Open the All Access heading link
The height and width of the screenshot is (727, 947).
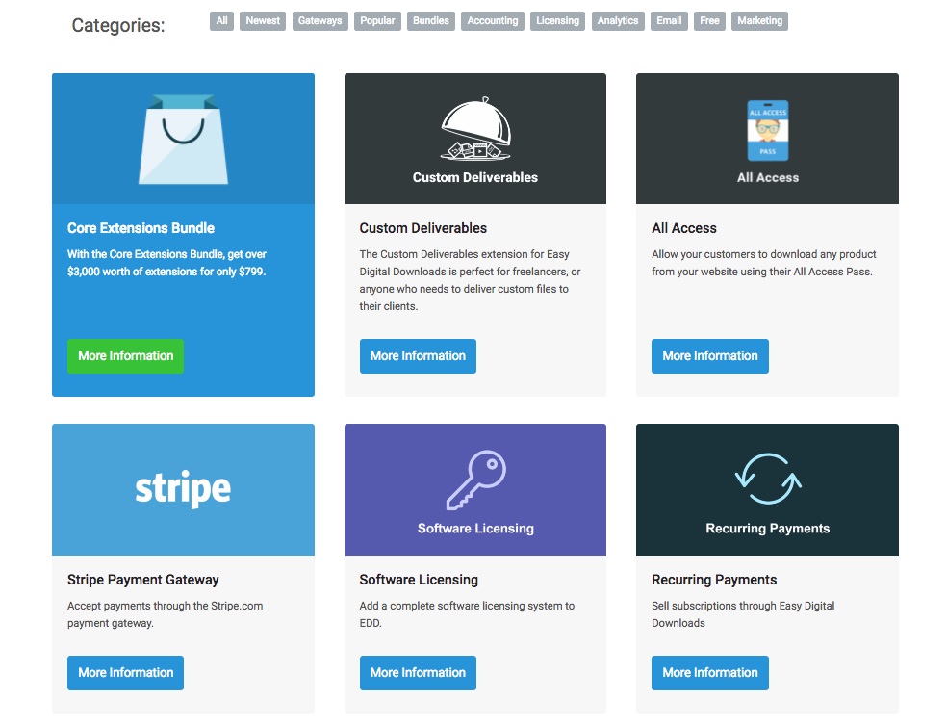[x=684, y=228]
